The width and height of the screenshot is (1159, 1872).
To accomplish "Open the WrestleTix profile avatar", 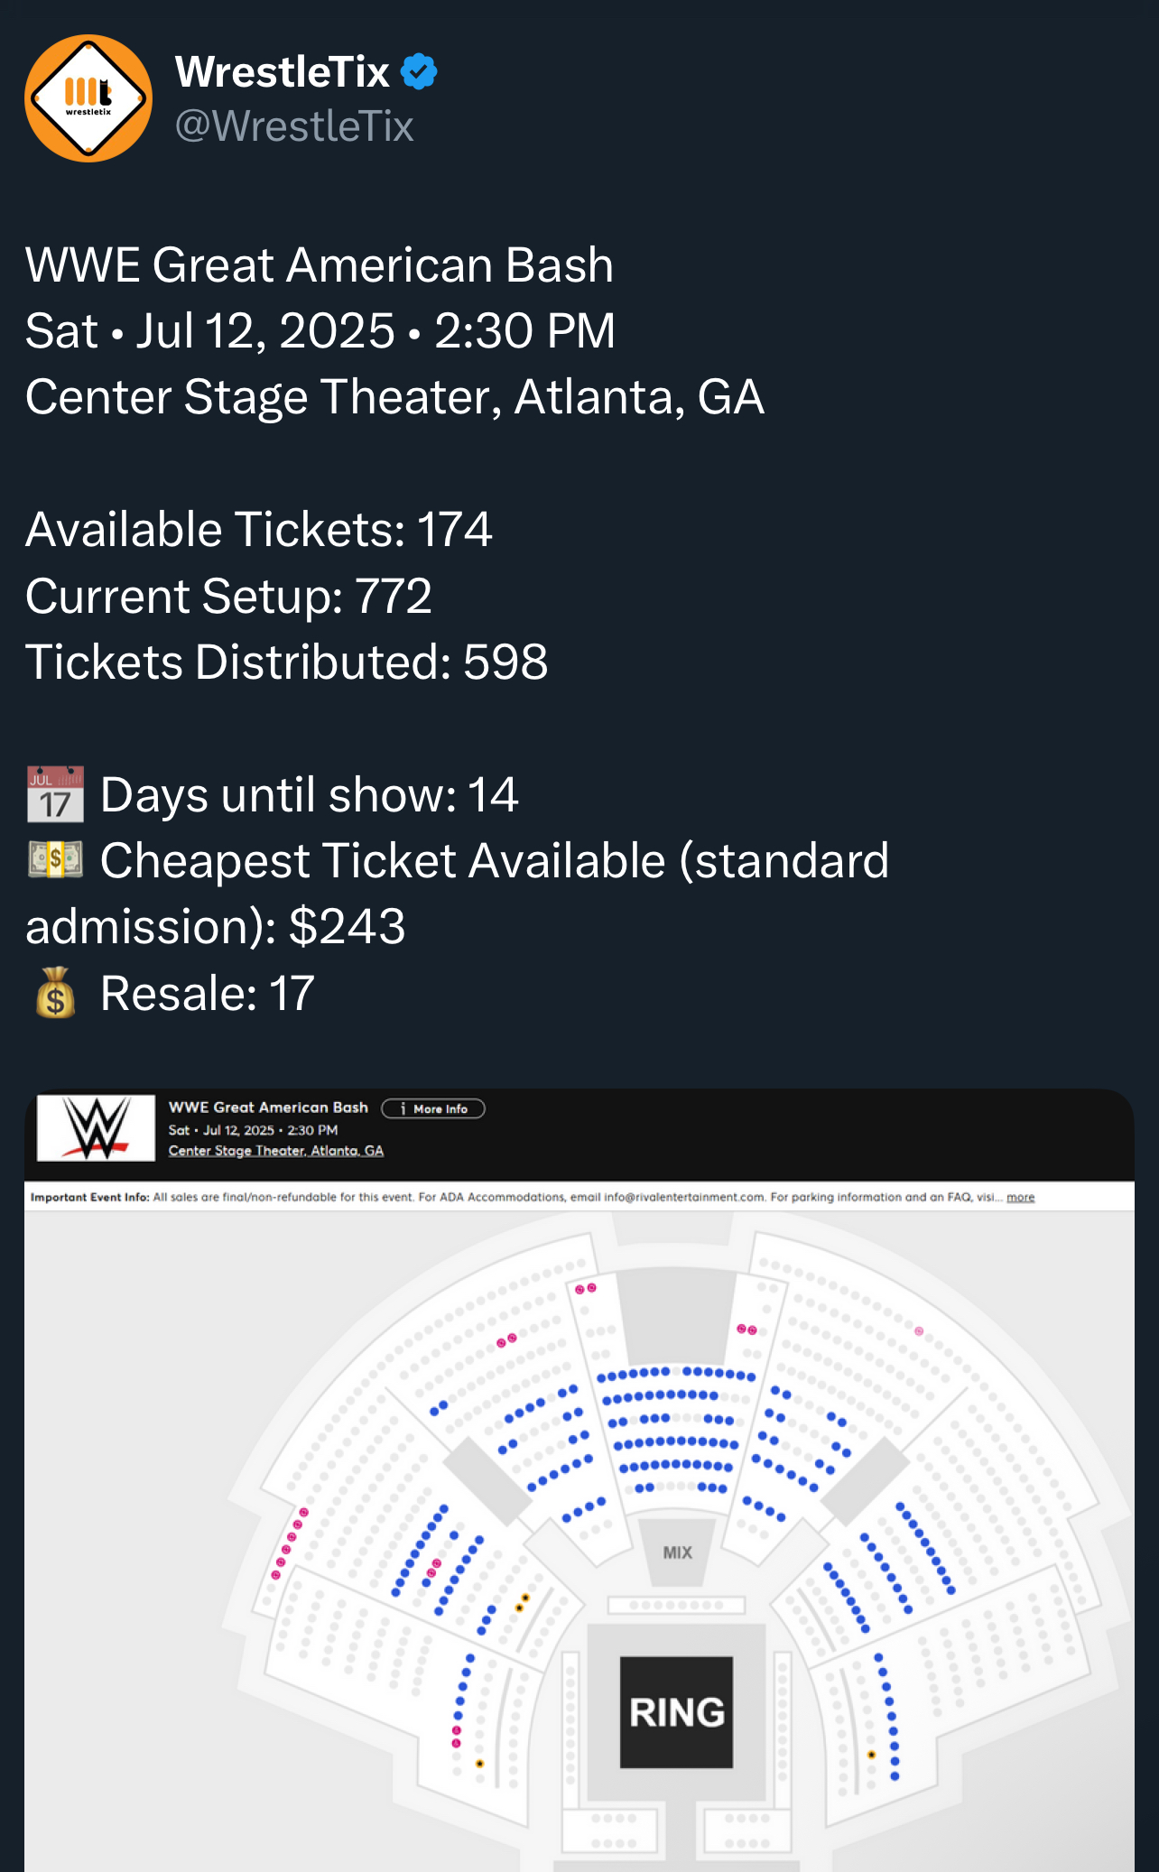I will click(88, 98).
